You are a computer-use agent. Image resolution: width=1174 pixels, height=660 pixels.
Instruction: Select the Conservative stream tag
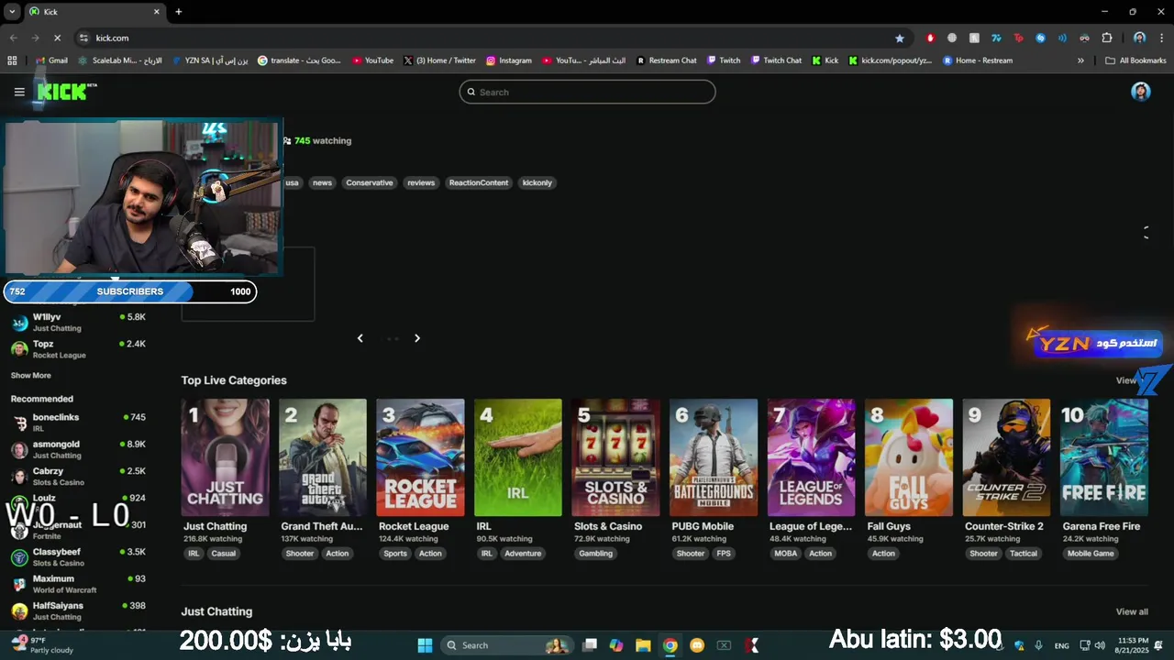point(370,182)
